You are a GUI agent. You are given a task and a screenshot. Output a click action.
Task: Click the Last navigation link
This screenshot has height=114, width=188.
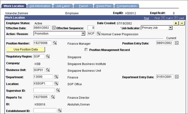pyautogui.click(x=181, y=18)
